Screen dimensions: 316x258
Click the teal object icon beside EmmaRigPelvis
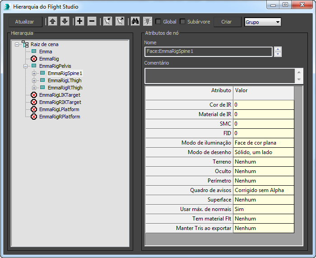coord(34,66)
